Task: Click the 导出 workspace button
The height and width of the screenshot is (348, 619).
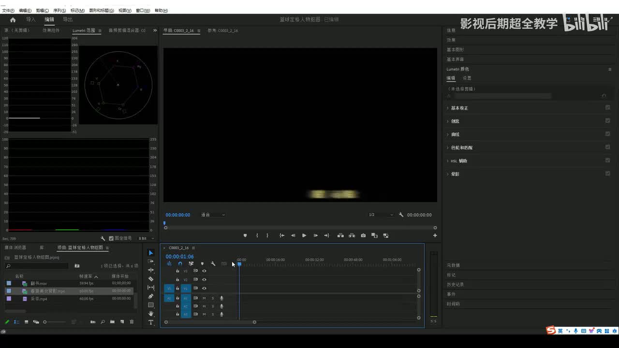Action: tap(68, 19)
